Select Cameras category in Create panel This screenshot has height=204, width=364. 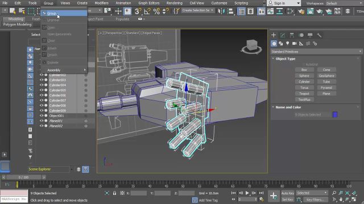[x=295, y=44]
